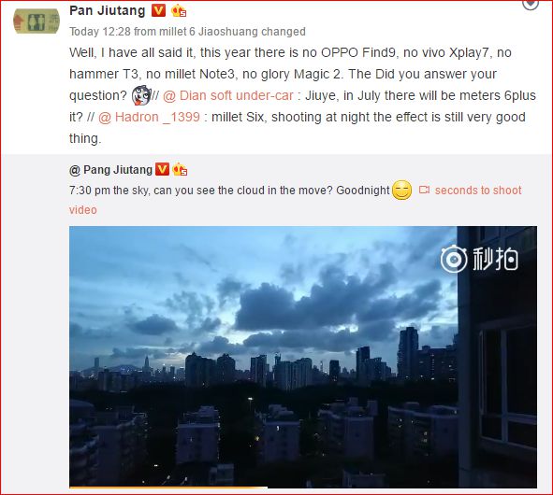Visit the @ Dian soft under-car mention

(x=227, y=95)
